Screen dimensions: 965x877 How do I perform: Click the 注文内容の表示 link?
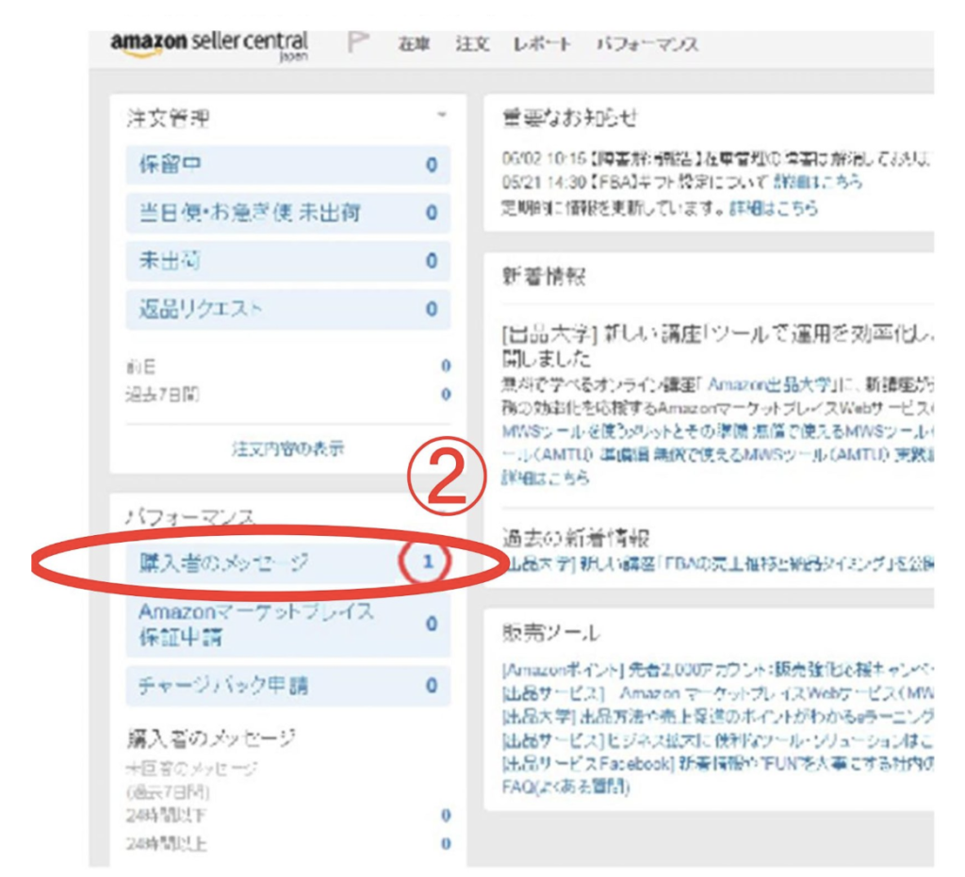click(288, 449)
